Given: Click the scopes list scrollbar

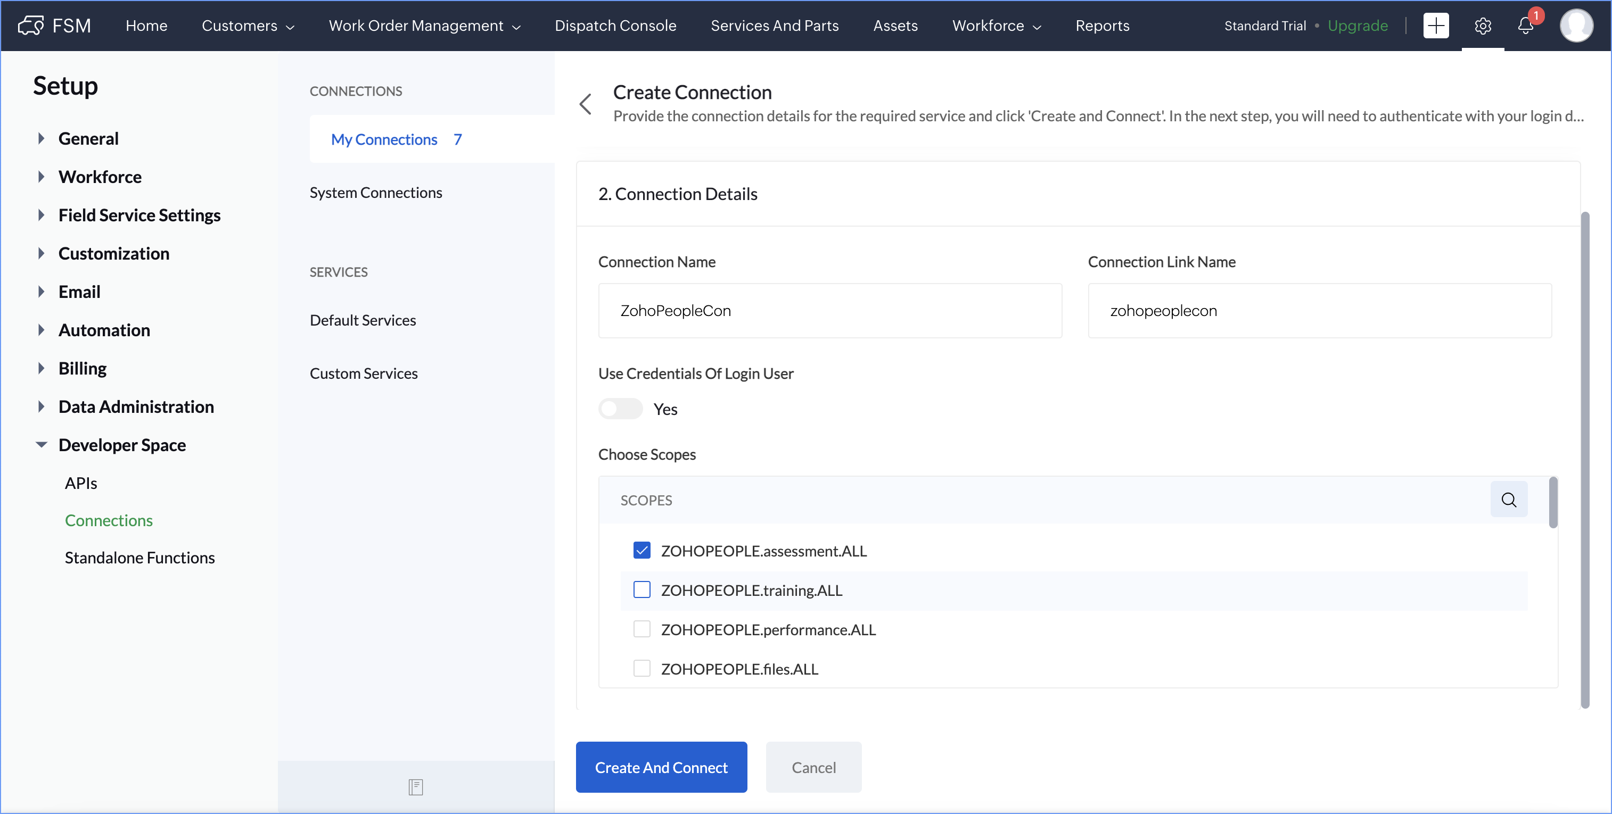Looking at the screenshot, I should pyautogui.click(x=1552, y=503).
